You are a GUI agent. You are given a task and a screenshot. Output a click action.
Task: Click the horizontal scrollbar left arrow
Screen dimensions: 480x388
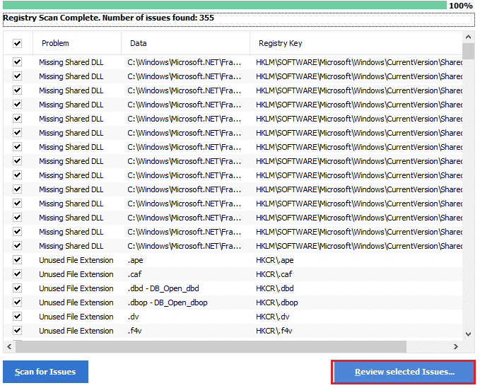pyautogui.click(x=9, y=347)
